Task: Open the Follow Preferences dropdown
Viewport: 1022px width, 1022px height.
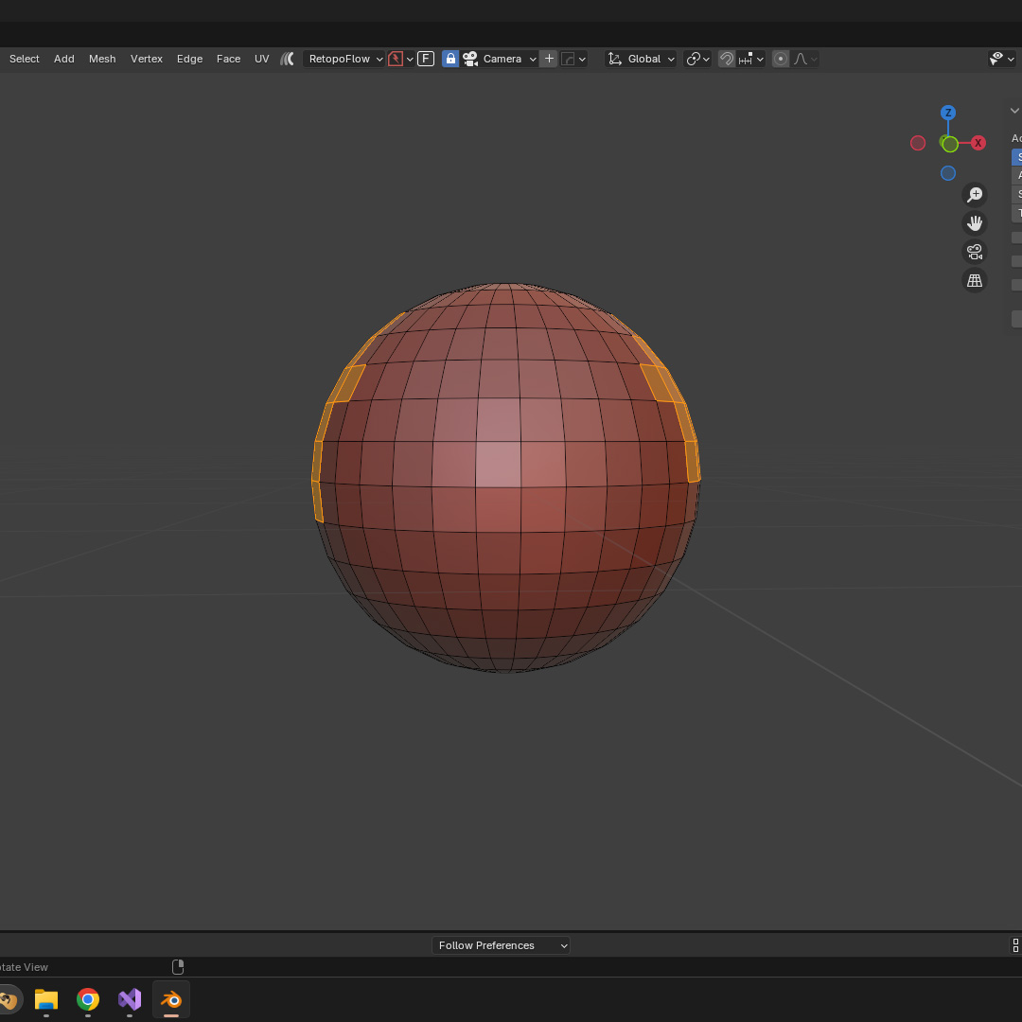Action: [x=502, y=945]
